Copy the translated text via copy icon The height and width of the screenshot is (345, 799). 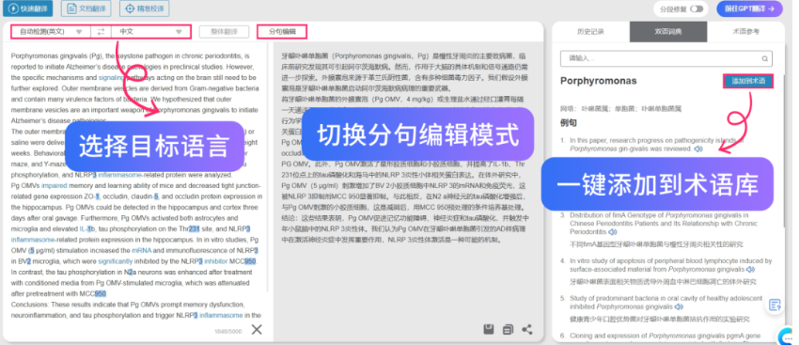click(508, 329)
